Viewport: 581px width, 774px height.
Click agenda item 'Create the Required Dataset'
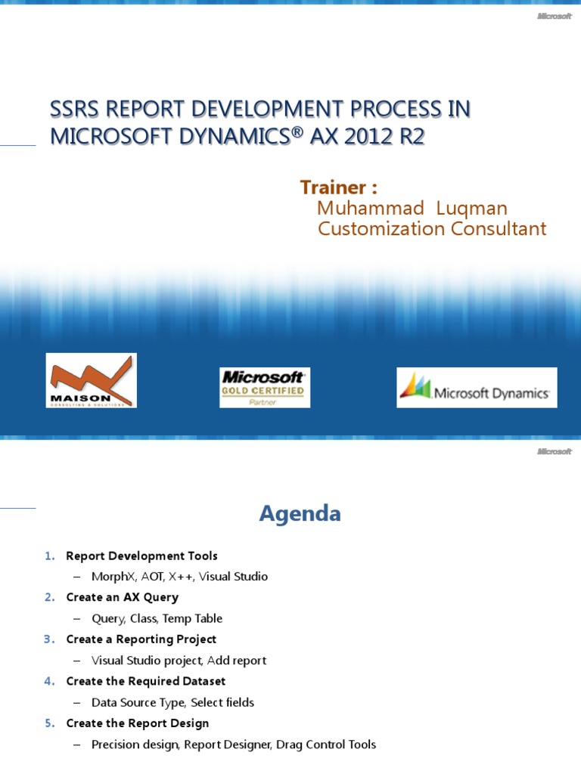coord(146,681)
